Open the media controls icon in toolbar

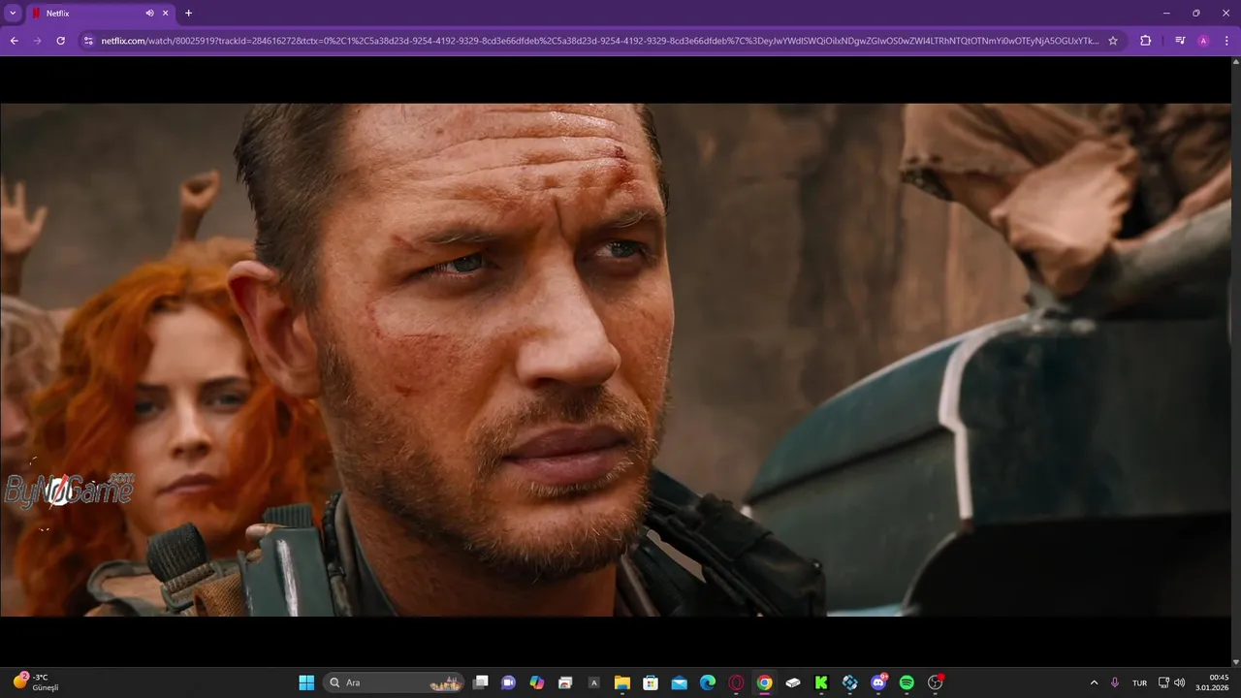coord(1180,41)
